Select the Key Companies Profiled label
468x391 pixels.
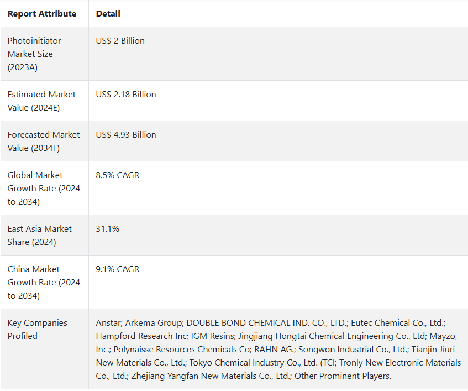(37, 330)
